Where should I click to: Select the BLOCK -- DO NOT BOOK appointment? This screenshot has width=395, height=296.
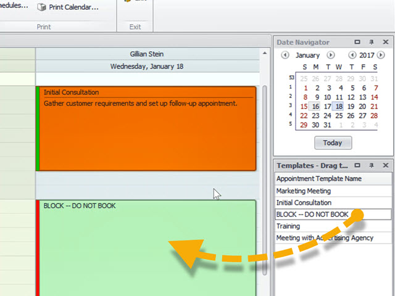(146, 248)
